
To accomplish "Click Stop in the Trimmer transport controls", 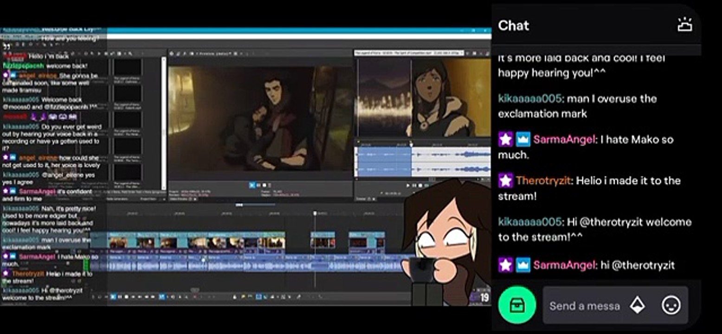I will [x=420, y=186].
